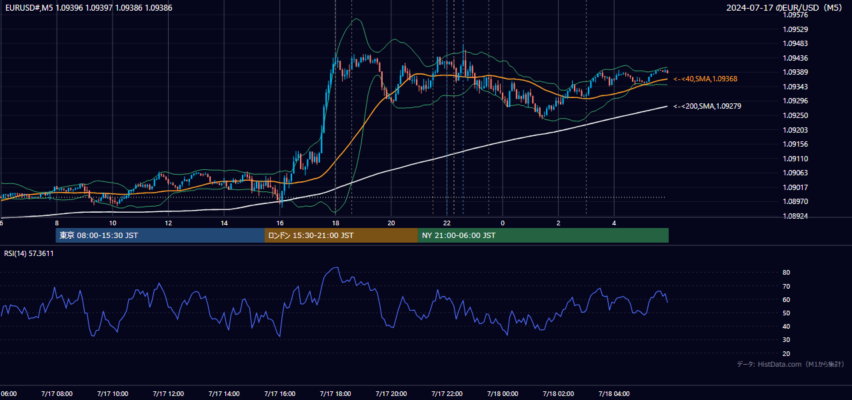Click price axis value 1.09296
The height and width of the screenshot is (400, 852).
[x=795, y=101]
